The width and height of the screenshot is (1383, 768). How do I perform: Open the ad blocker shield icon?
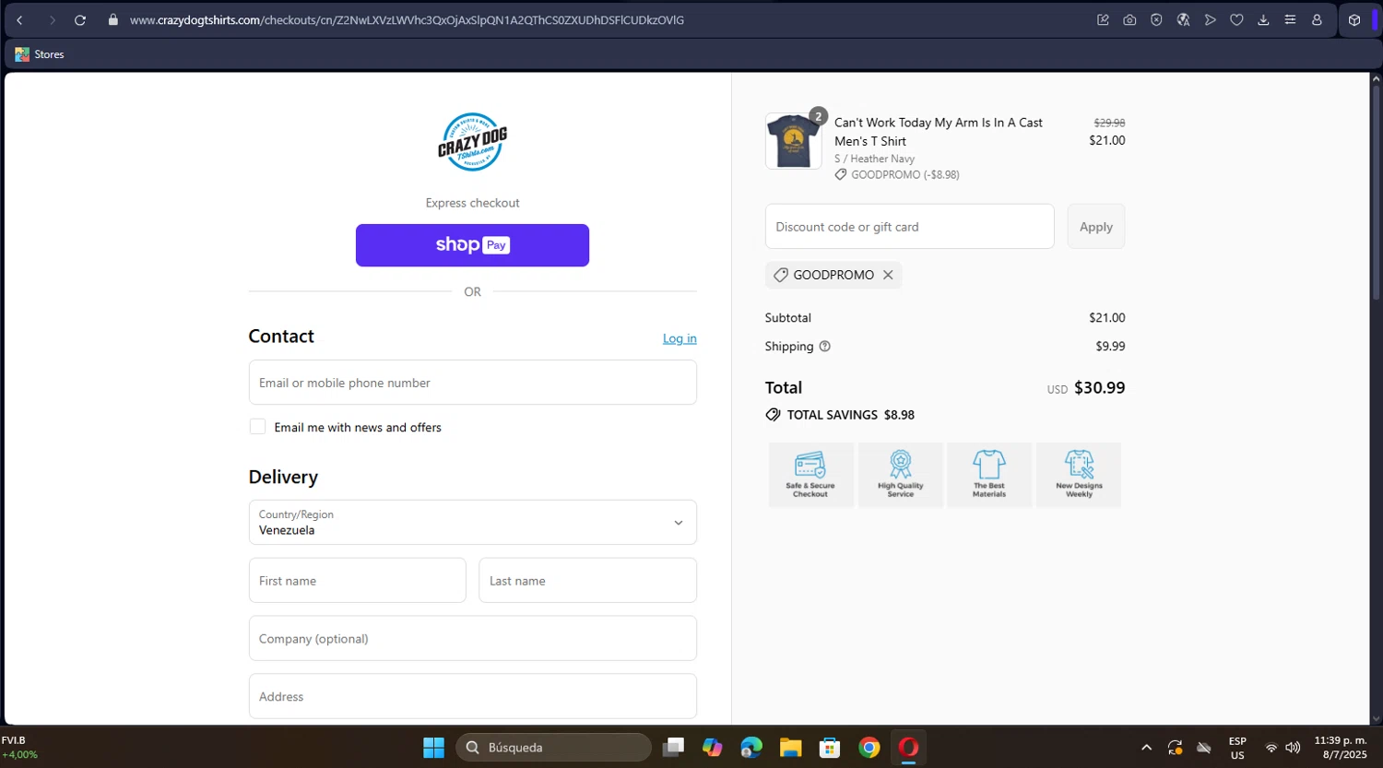pos(1156,19)
